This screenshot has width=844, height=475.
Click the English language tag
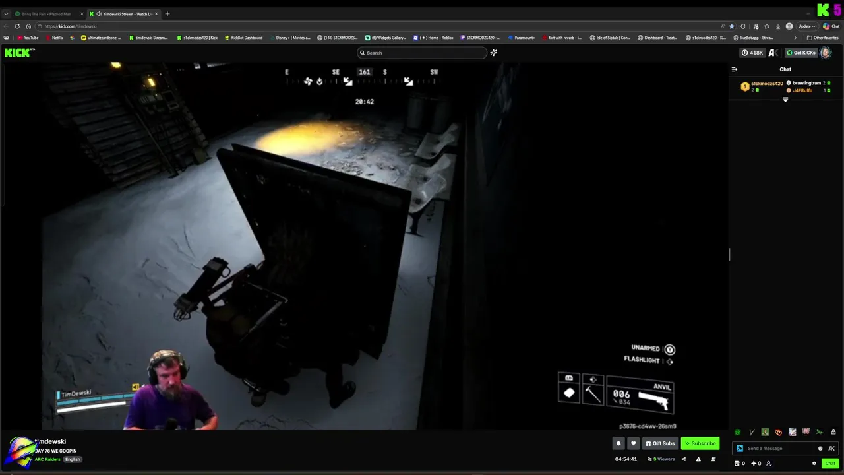73,459
